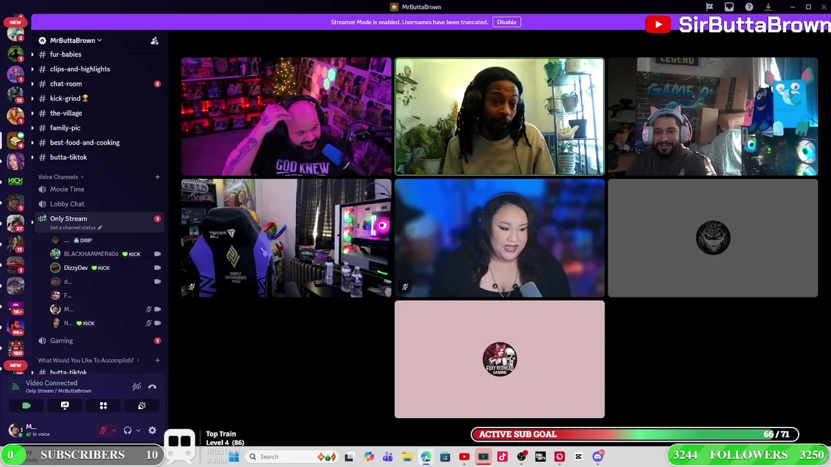Expand threads arrow beside fur-babies

[32, 54]
